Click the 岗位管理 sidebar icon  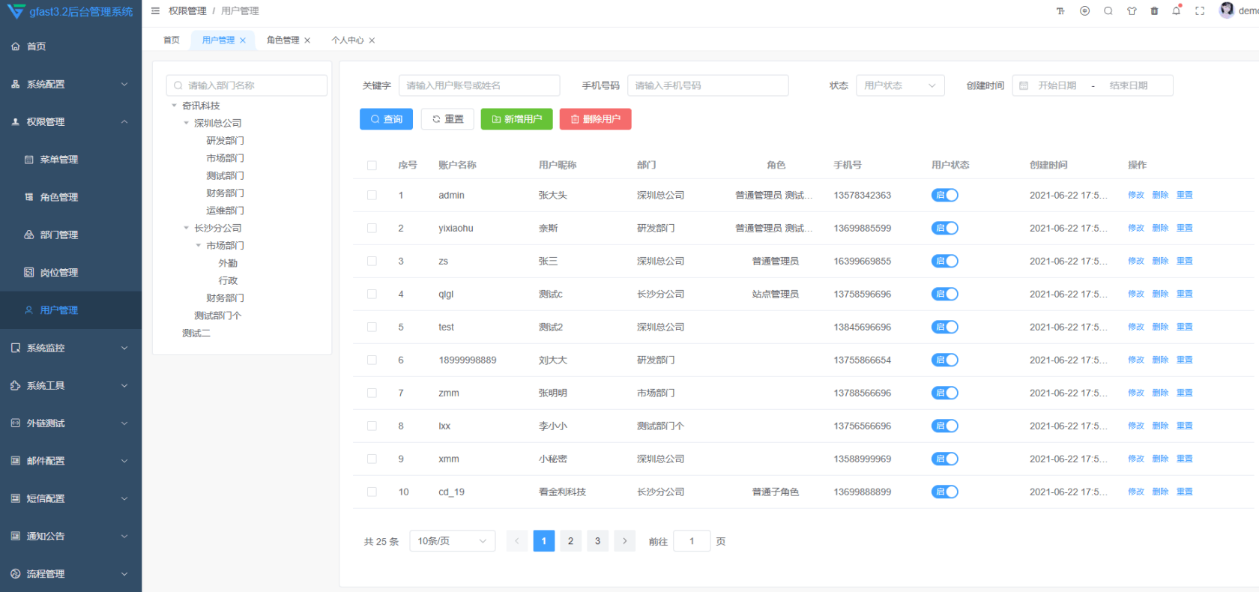tap(29, 273)
